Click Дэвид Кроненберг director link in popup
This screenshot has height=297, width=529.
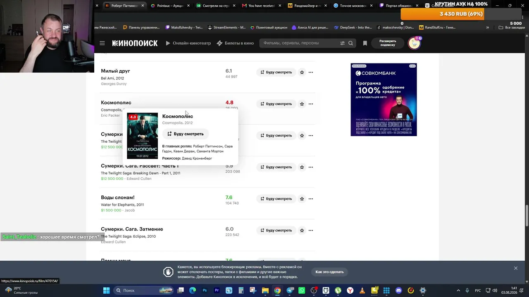(x=197, y=158)
